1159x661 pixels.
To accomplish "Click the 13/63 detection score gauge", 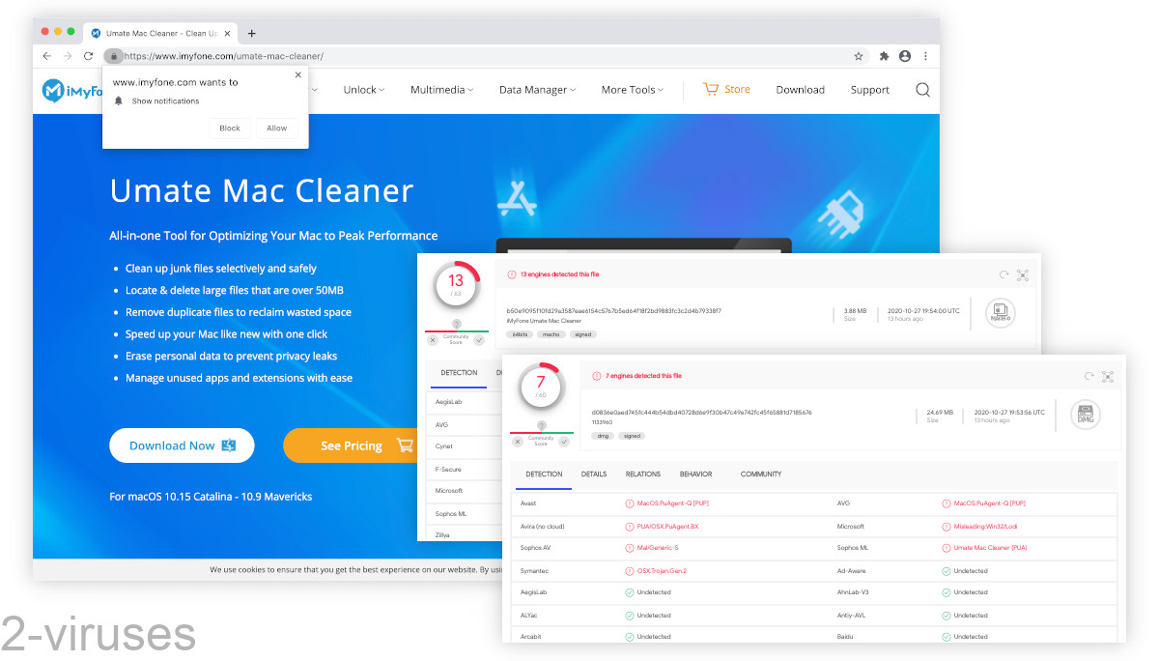I will point(456,285).
